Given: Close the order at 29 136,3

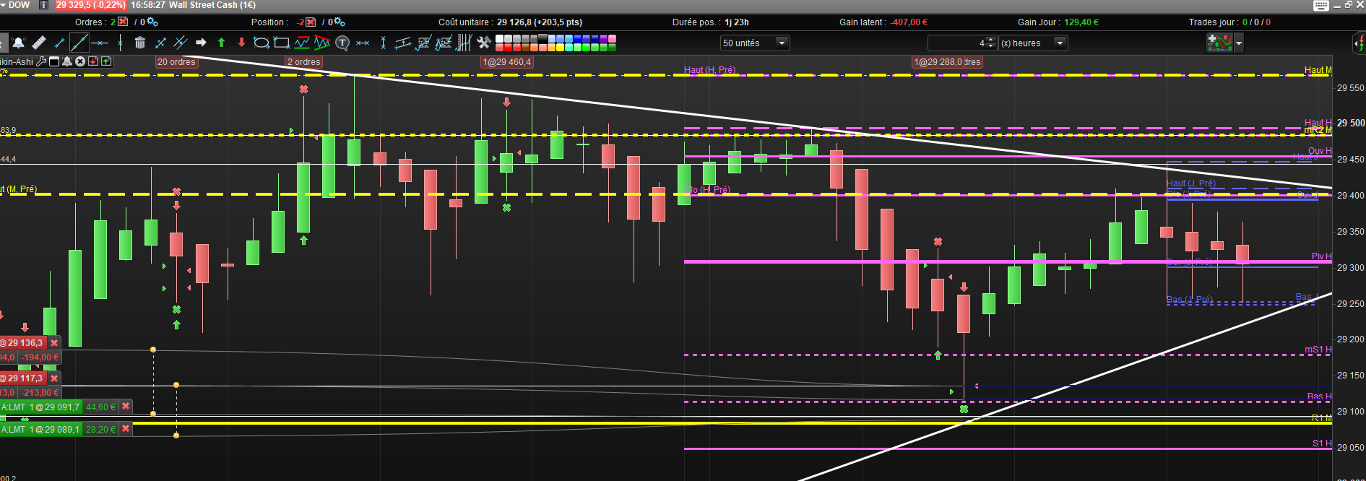Looking at the screenshot, I should point(54,343).
